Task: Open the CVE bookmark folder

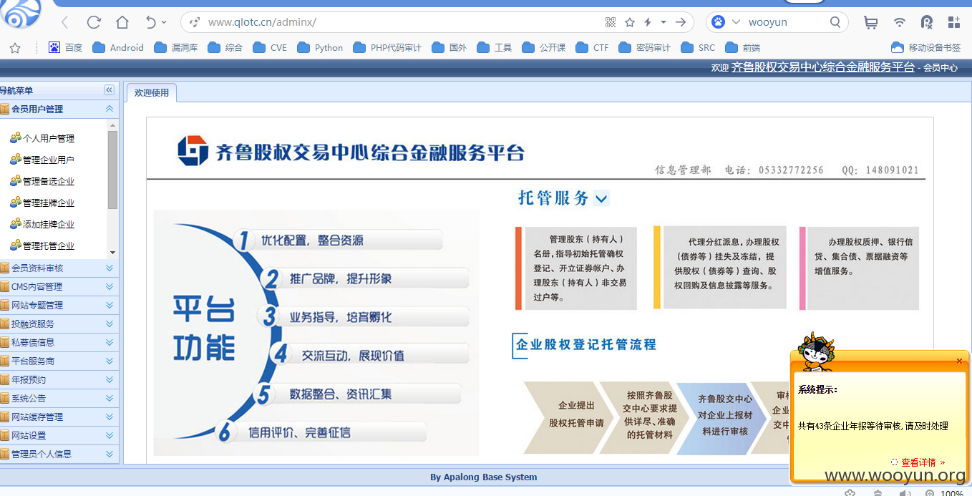Action: (x=270, y=48)
